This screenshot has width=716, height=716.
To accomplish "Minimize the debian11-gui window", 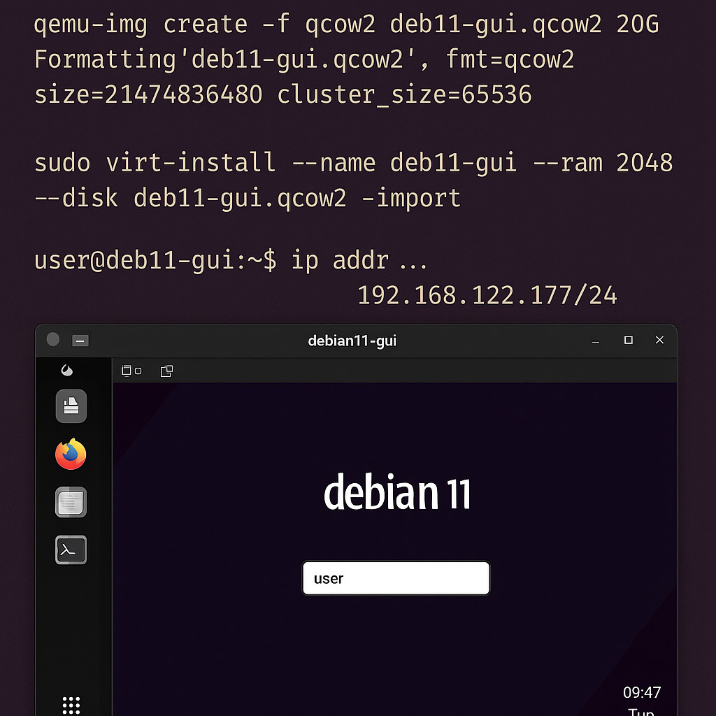I will 596,341.
